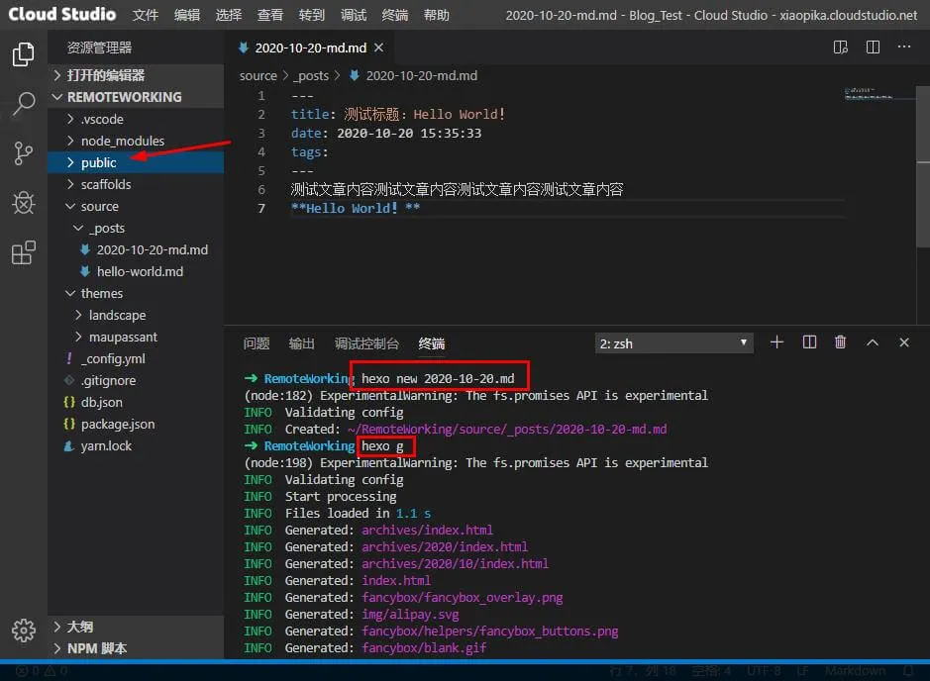930x681 pixels.
Task: Close the terminal panel with X
Action: pyautogui.click(x=904, y=342)
